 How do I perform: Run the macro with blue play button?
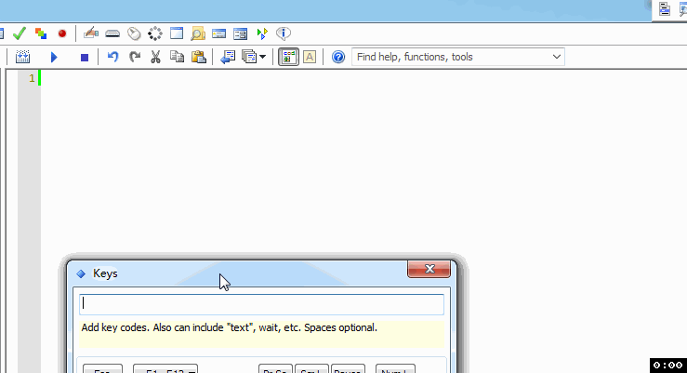pos(54,58)
